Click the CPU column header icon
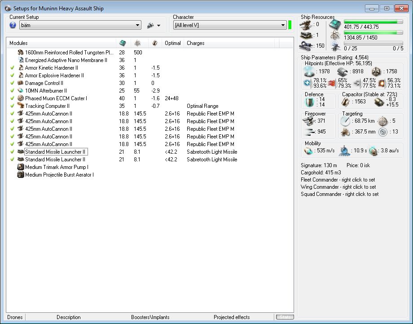413x324 pixels. (123, 43)
